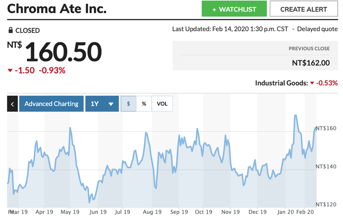Click the CLOSED lock icon

tap(10, 30)
